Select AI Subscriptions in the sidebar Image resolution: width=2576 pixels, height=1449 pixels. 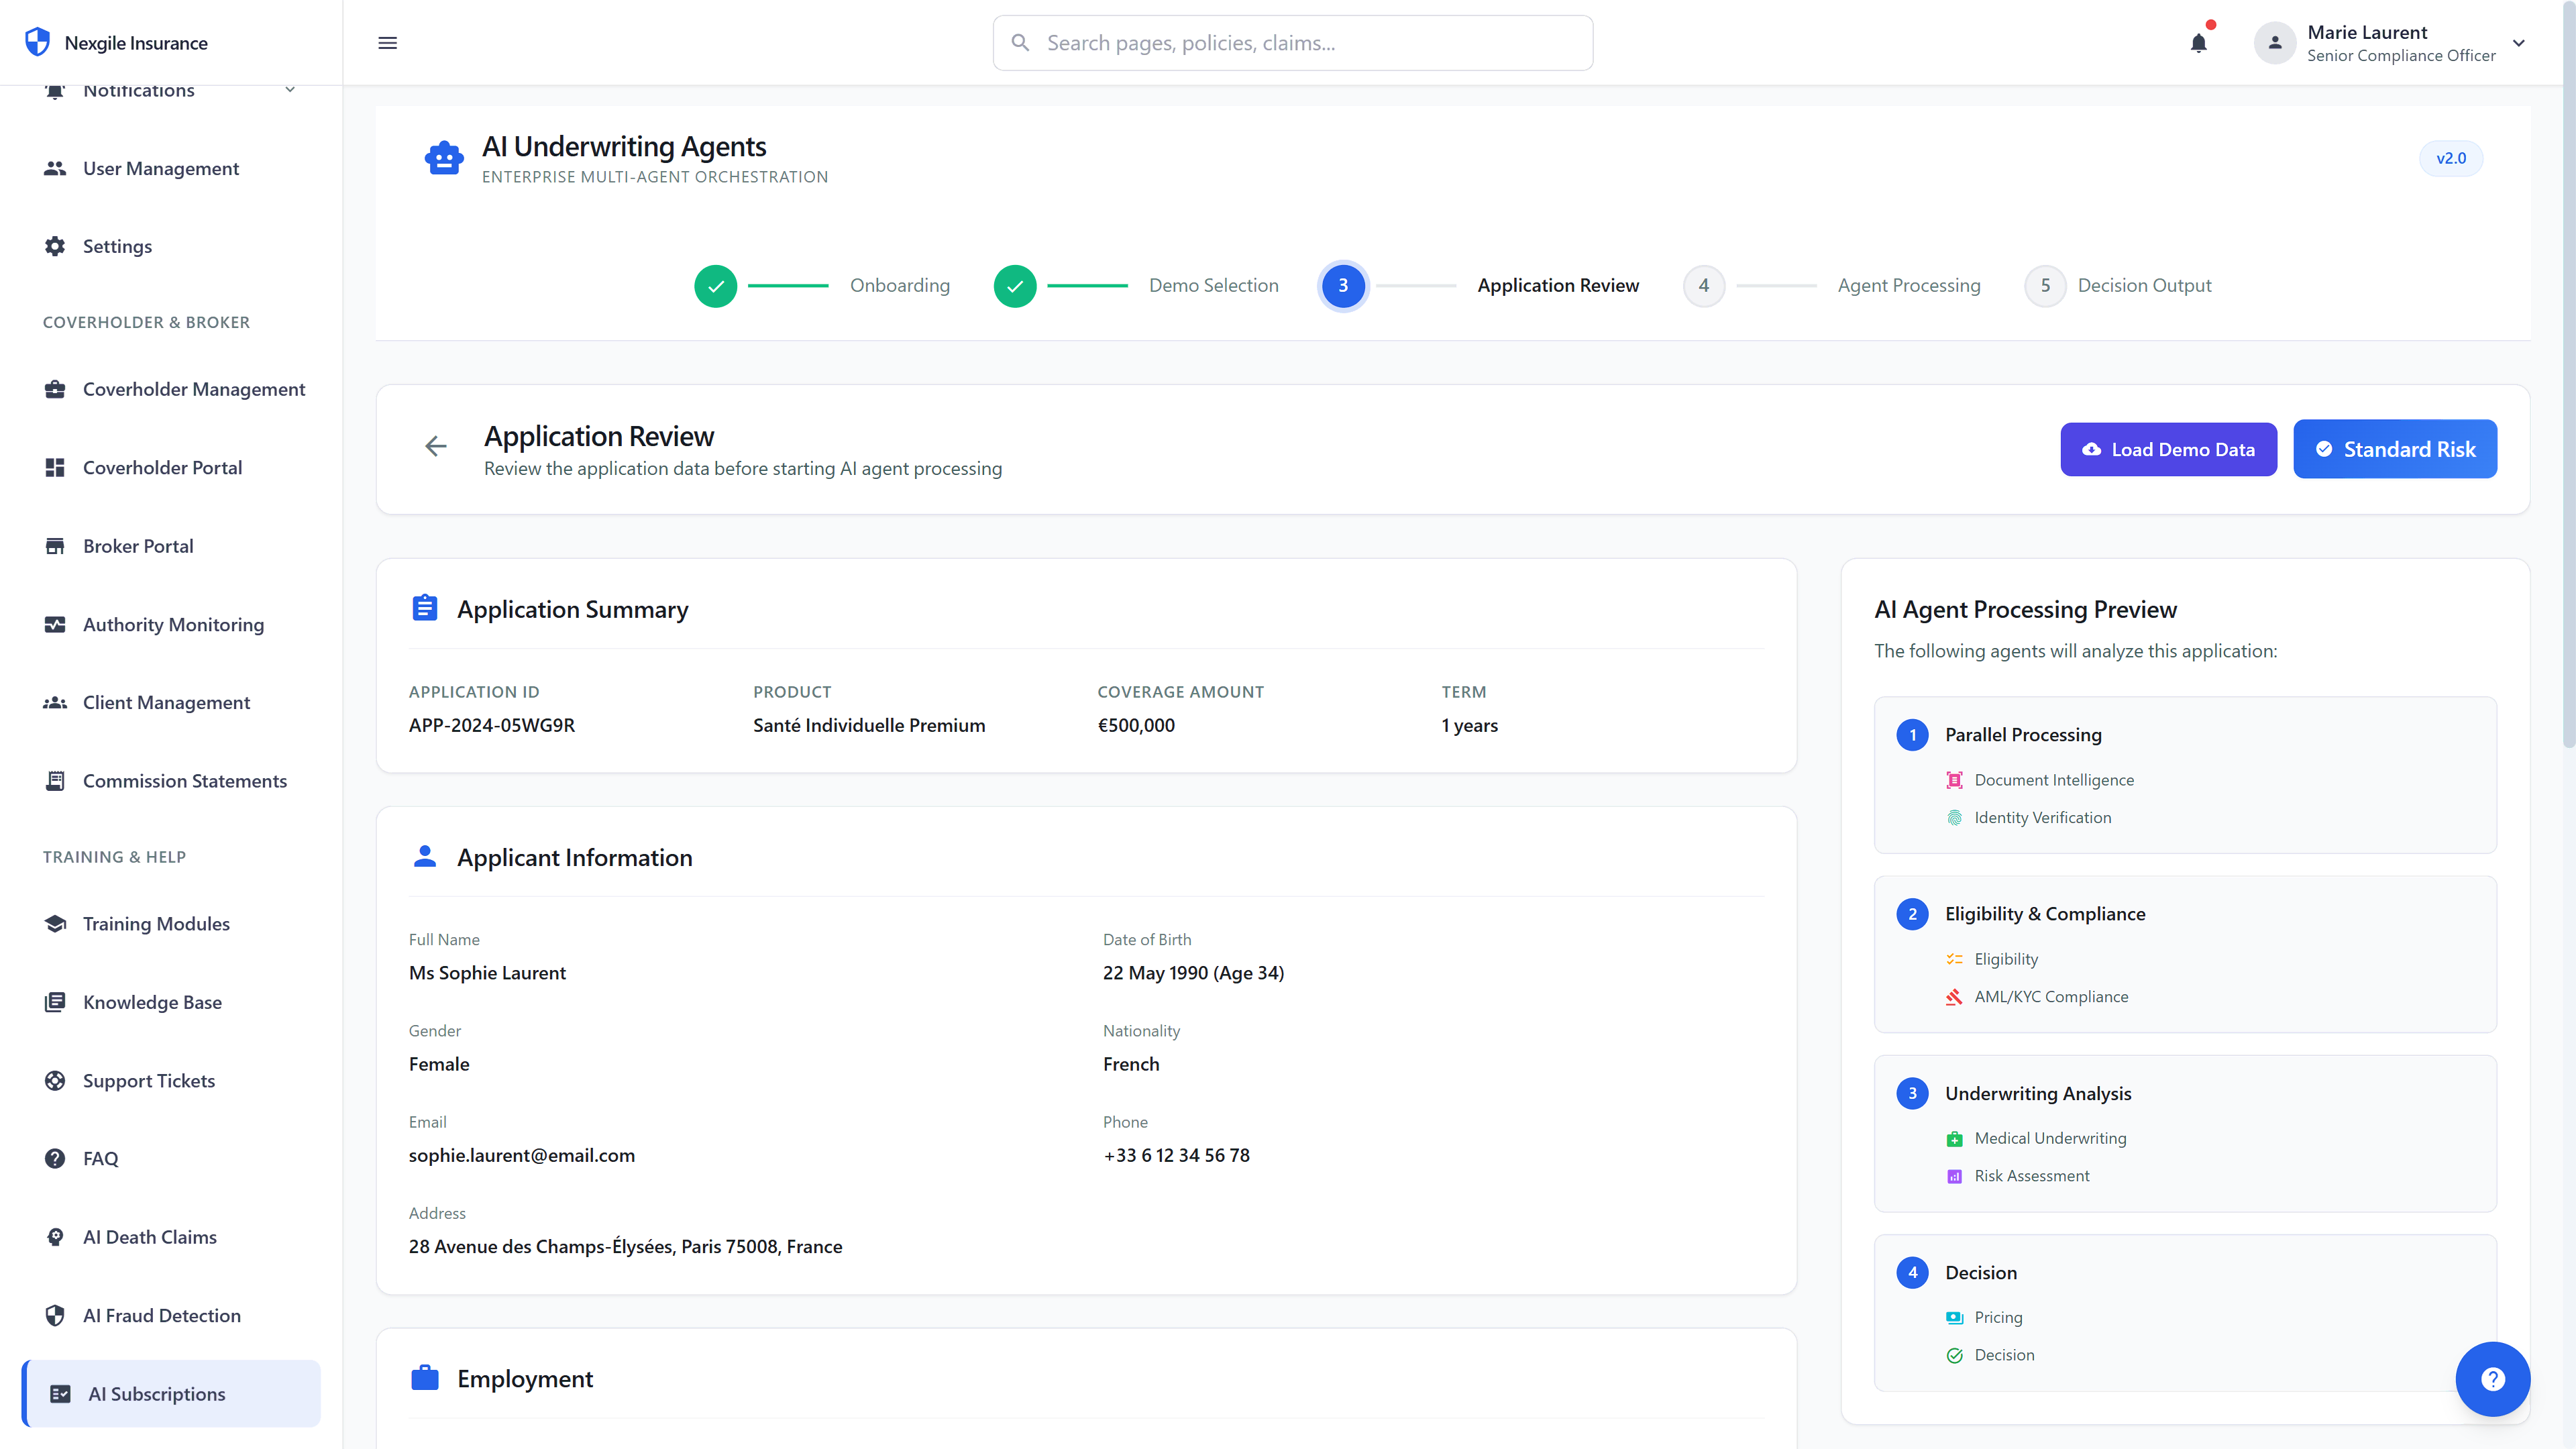[x=156, y=1393]
